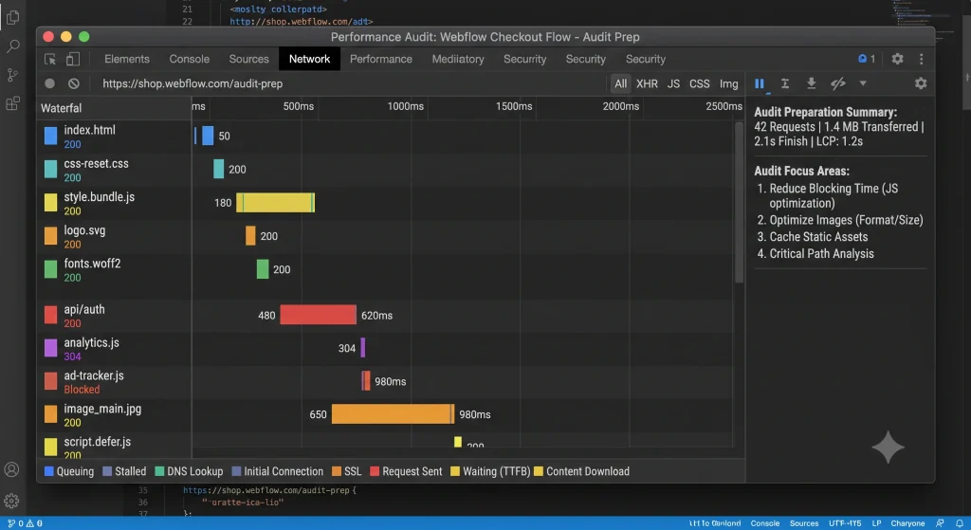Viewport: 971px width, 530px height.
Task: Click the export HAR download icon
Action: pos(811,83)
